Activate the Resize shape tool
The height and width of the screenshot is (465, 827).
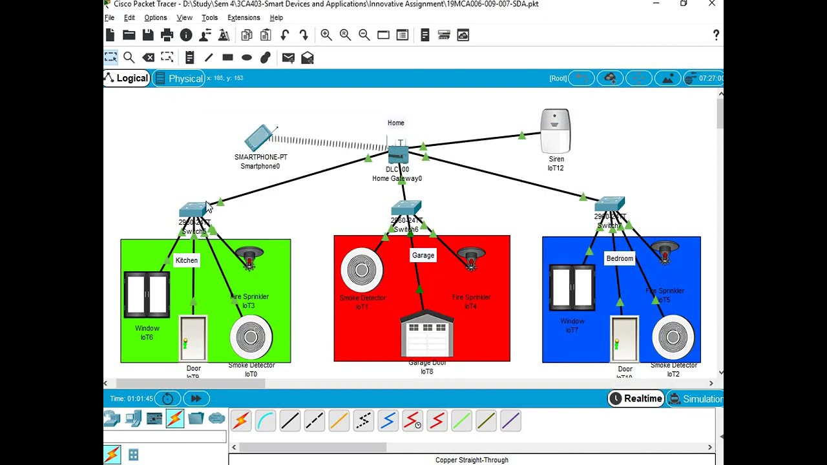(167, 57)
